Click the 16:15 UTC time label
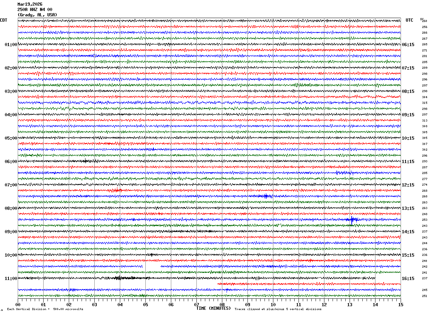Viewport: 429px width, 314px height. point(408,279)
